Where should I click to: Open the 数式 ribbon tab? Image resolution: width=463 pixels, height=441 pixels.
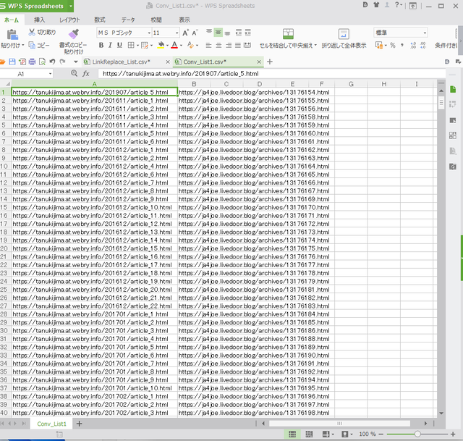click(100, 20)
